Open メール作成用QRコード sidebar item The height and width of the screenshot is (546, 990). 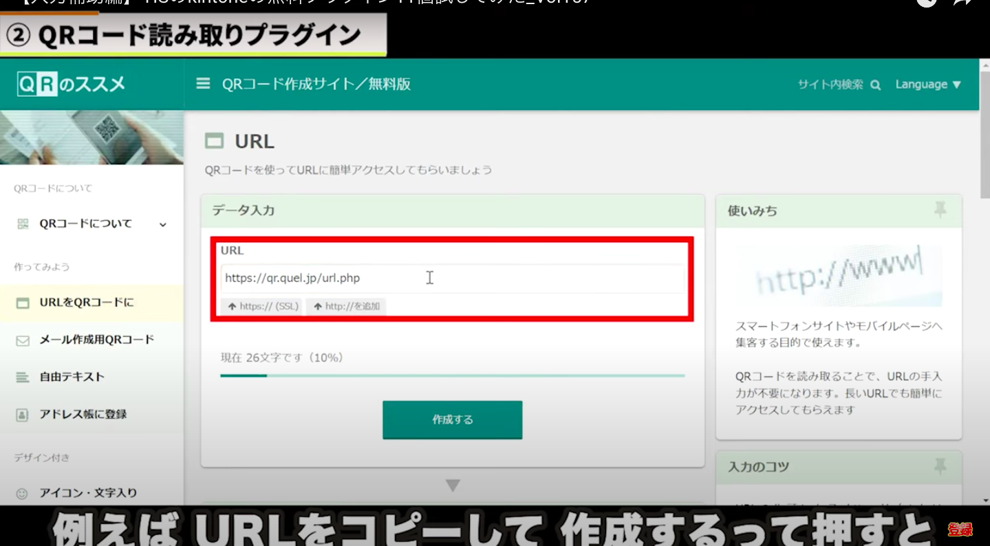[x=96, y=340]
